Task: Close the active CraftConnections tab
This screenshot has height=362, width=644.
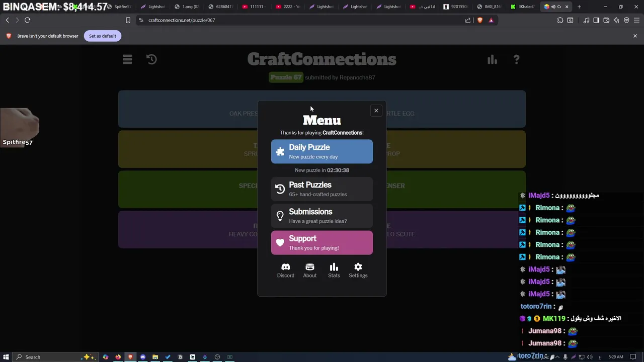Action: pos(567,7)
